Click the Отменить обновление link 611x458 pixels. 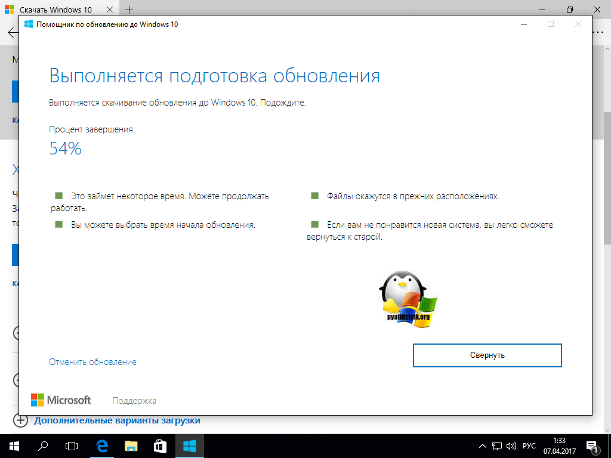(92, 362)
